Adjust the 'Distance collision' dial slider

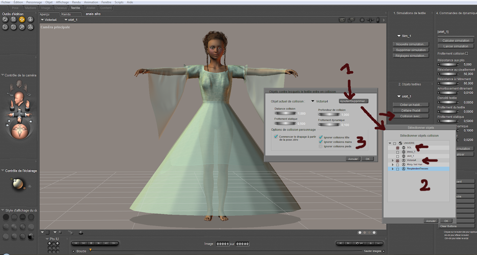click(x=286, y=113)
